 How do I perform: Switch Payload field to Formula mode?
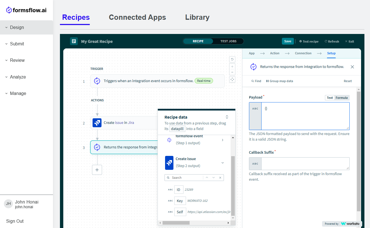(342, 98)
